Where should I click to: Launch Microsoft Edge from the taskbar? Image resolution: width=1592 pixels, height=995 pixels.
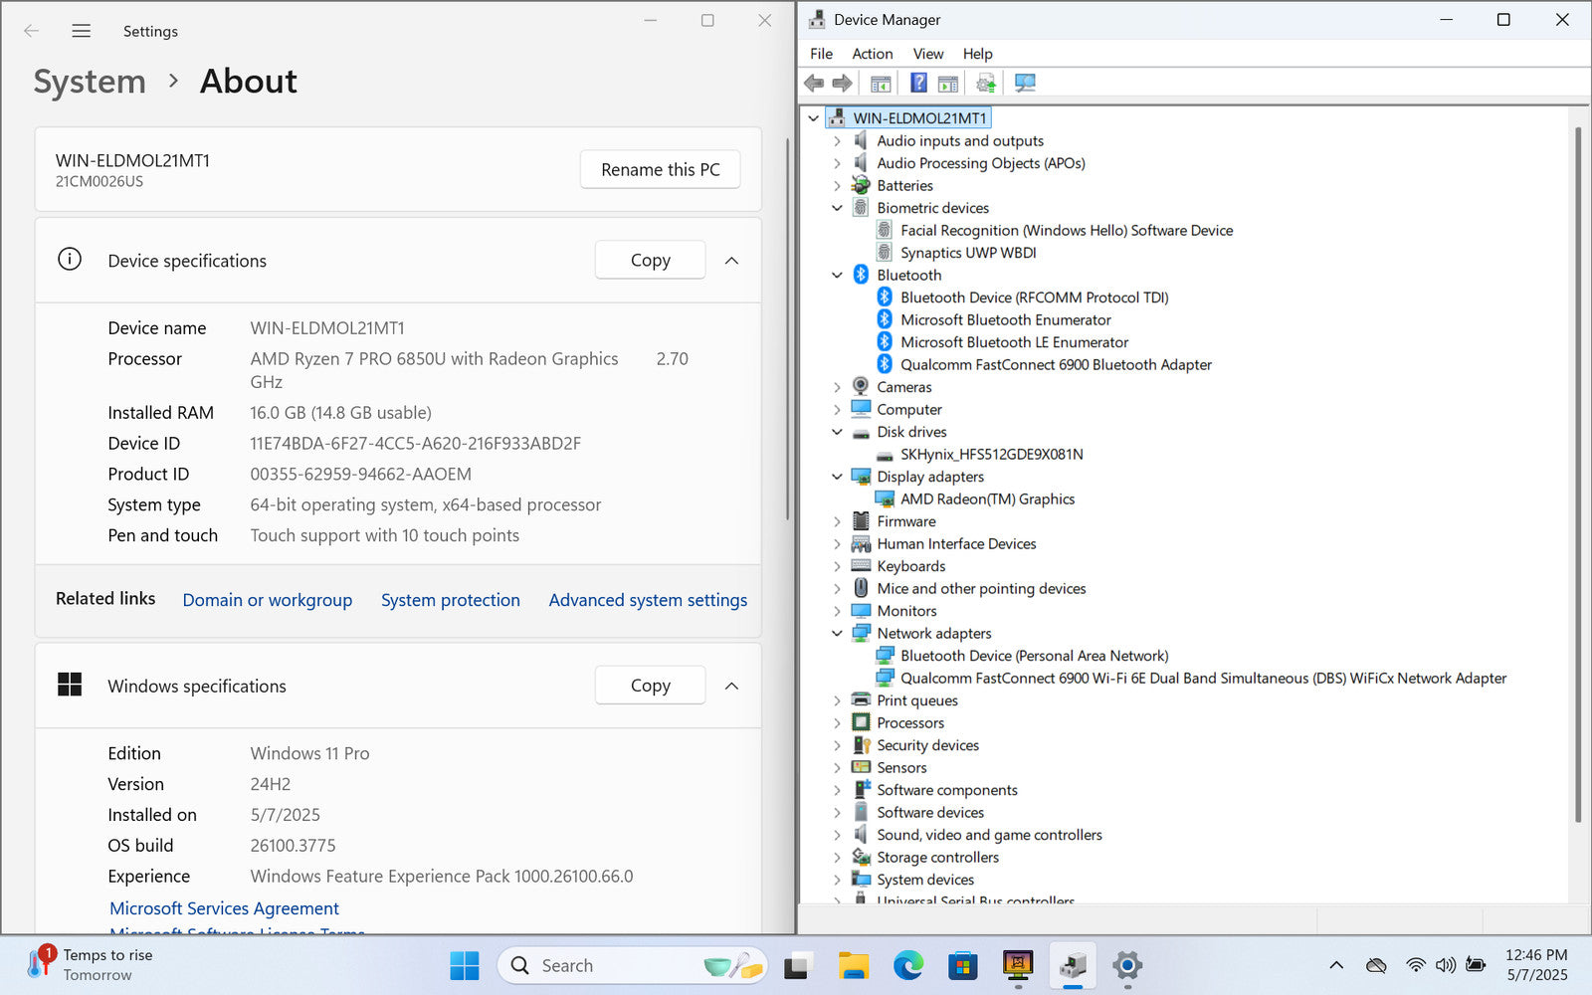point(908,965)
